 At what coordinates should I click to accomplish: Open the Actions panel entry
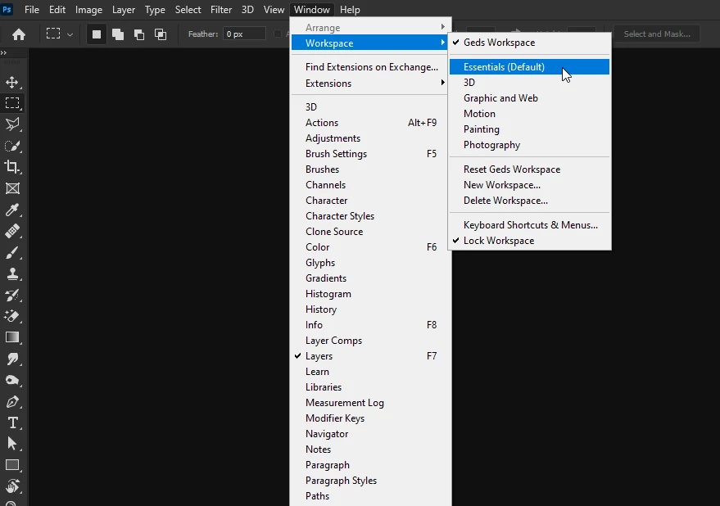[x=370, y=123]
